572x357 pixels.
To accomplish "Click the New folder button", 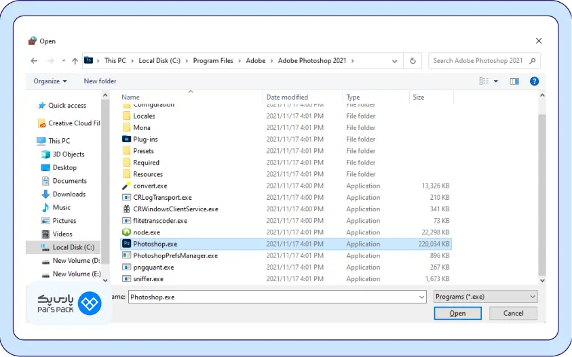I will click(x=100, y=81).
